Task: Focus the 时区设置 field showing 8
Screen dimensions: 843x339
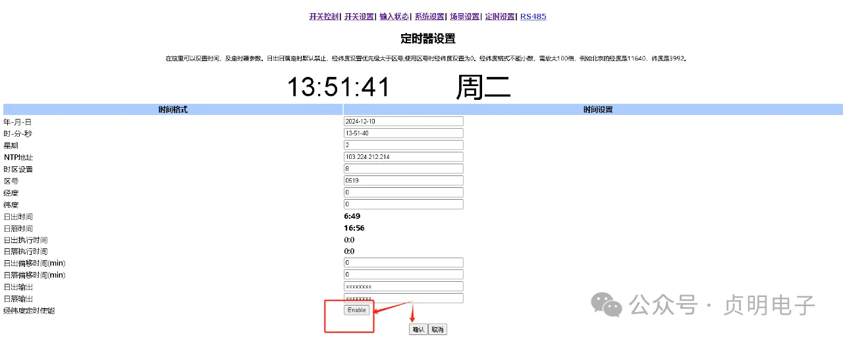Action: coord(404,169)
